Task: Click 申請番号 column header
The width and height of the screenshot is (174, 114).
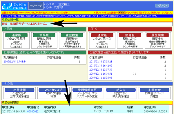Action: (x=33, y=107)
